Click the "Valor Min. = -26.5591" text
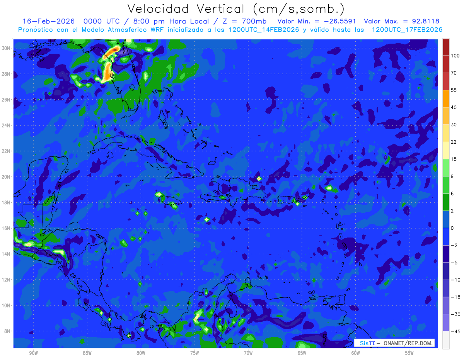The image size is (464, 358). 317,21
